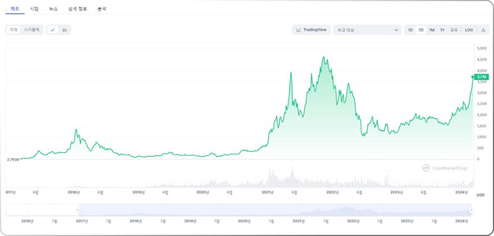494x236 pixels.
Task: Switch to the line chart icon
Action: [53, 30]
